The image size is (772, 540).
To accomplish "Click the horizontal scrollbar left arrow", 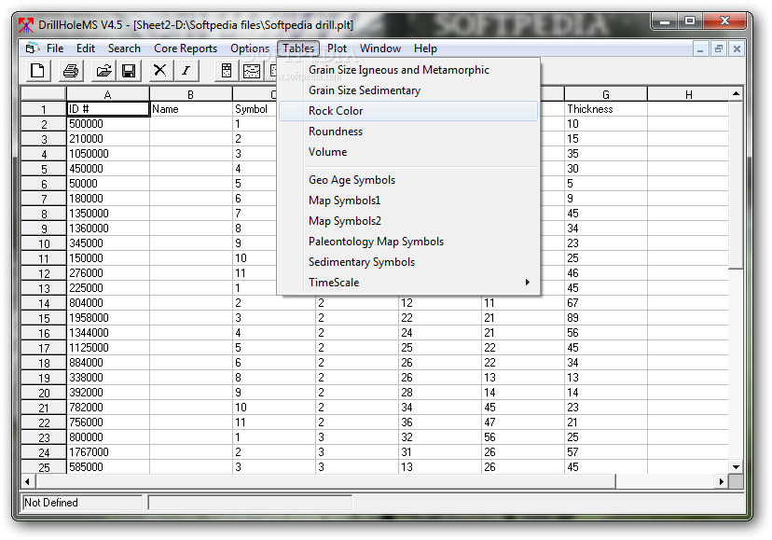I will pos(27,481).
